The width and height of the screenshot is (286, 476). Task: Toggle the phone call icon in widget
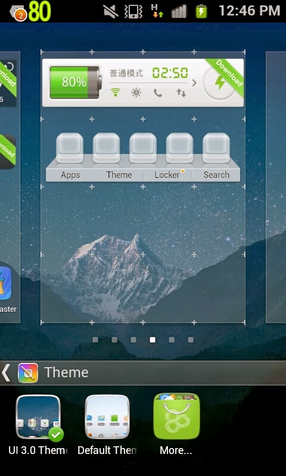(158, 93)
